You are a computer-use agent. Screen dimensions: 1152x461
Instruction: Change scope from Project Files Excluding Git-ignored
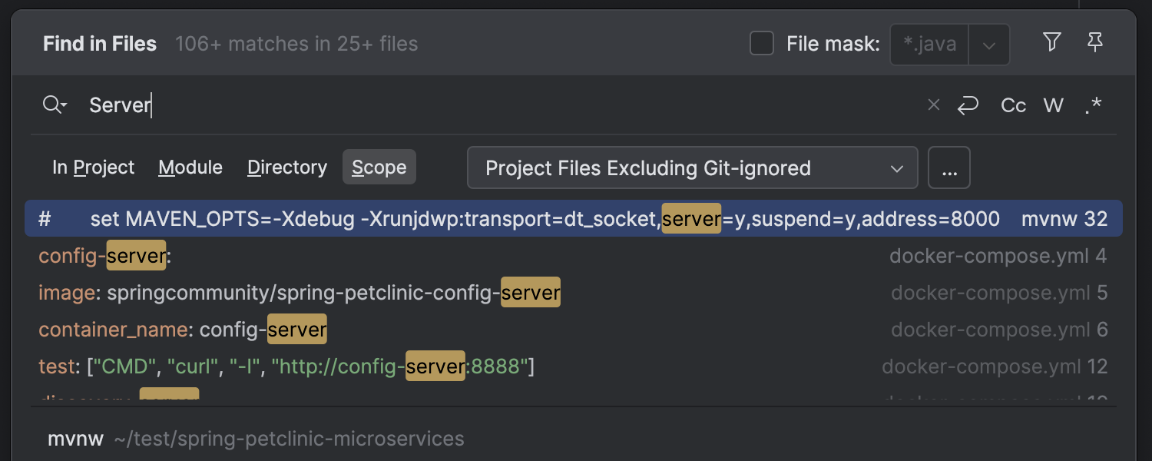[x=691, y=167]
